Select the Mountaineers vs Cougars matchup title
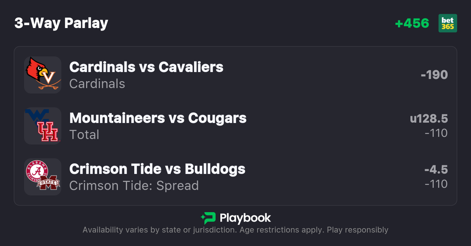This screenshot has height=246, width=471. 158,118
